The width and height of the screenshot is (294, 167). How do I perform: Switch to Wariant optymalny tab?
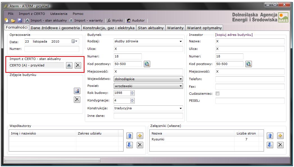click(x=204, y=28)
